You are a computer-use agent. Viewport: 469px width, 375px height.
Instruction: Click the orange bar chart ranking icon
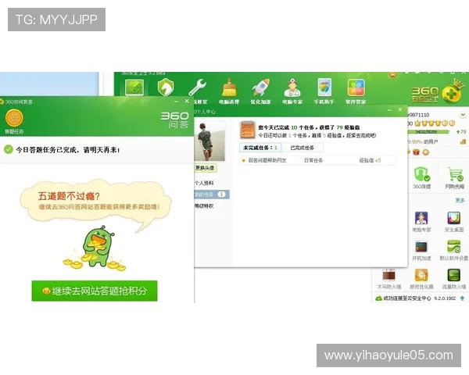[x=463, y=141]
